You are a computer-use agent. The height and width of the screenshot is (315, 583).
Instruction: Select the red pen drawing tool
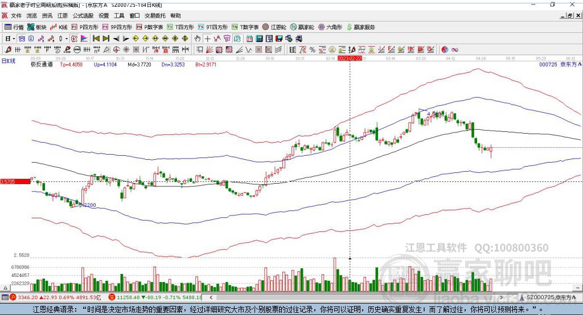point(8,49)
